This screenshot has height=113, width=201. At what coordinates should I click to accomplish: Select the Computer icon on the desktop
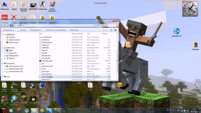click(5, 6)
